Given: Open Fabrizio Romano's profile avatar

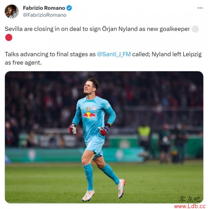Looking at the screenshot, I should coord(12,11).
